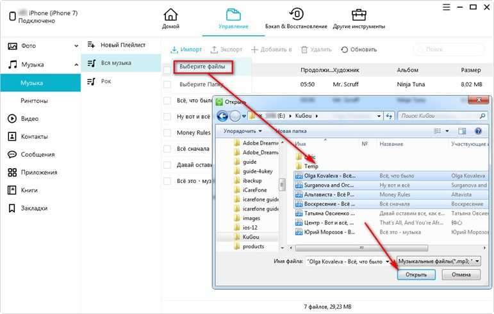Image resolution: width=494 pixels, height=314 pixels.
Task: Open Рингтоны subitem
Action: pyautogui.click(x=34, y=101)
